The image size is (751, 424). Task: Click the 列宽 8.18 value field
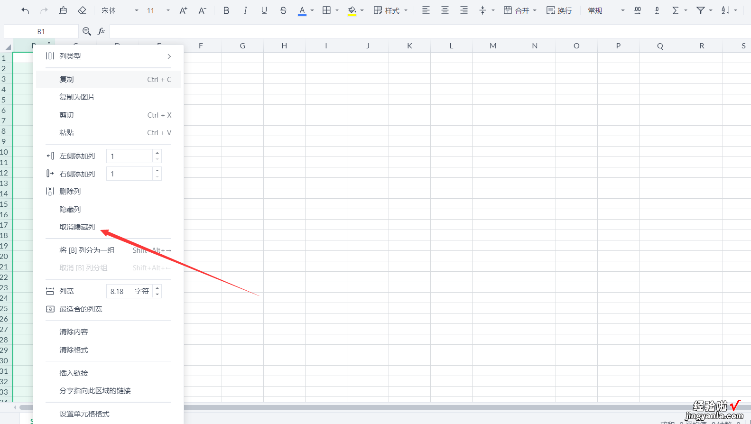coord(130,291)
